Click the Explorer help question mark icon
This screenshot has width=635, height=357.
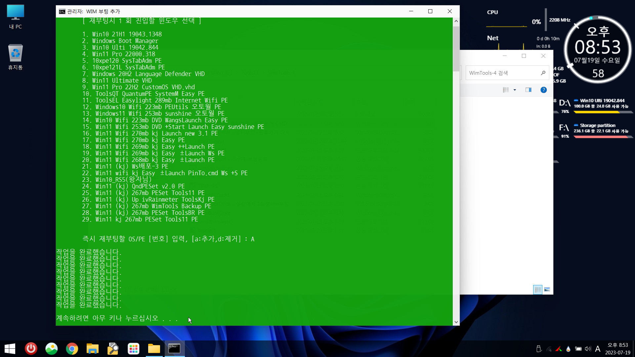tap(543, 90)
